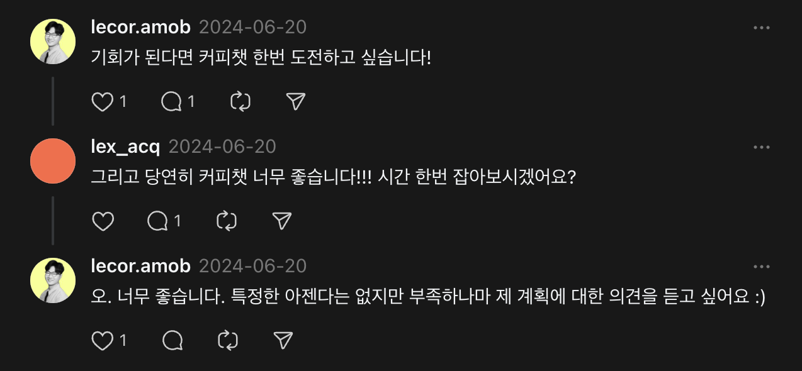Click lecor.amob's profile photo on first post
This screenshot has width=802, height=371.
[x=53, y=42]
